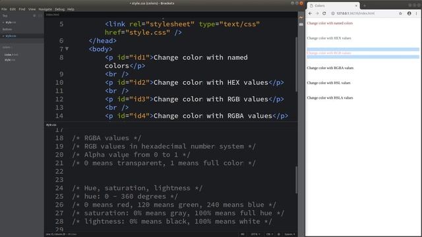The height and width of the screenshot is (237, 422).
Task: Click the cursor position indicator in status bar
Action: tap(56, 234)
